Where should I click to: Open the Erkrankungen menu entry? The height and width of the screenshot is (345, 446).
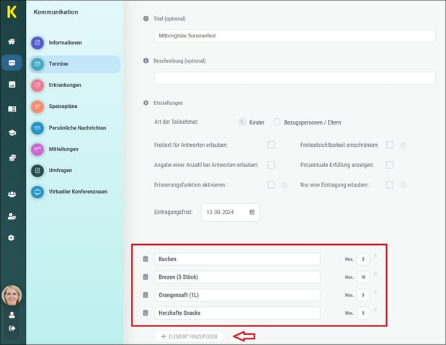(74, 85)
